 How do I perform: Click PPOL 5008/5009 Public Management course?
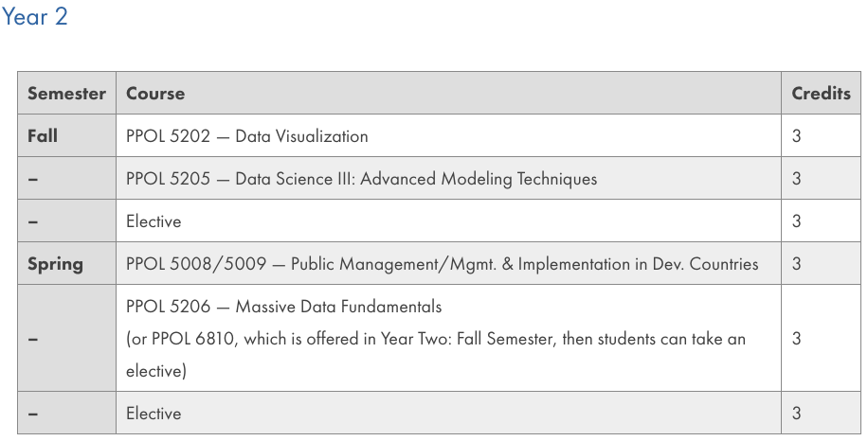(443, 264)
